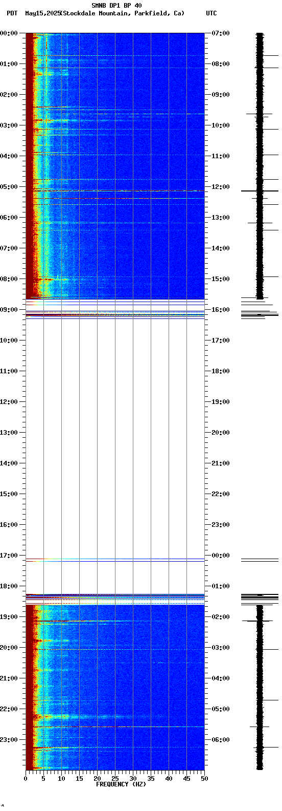The width and height of the screenshot is (282, 811).
Task: Click the seismogram waveform trace beside the morning spectrogram
Action: [x=260, y=166]
